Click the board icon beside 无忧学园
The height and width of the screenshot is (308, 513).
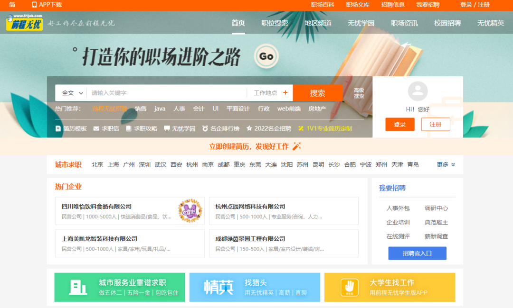(x=167, y=128)
